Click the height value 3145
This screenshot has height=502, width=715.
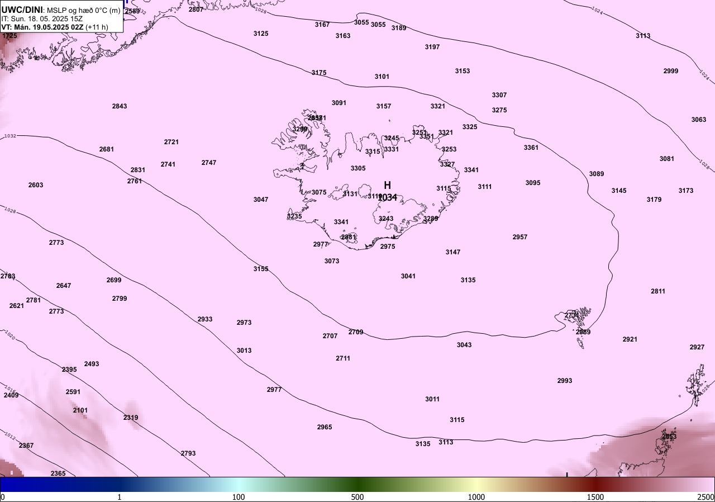[x=619, y=191]
